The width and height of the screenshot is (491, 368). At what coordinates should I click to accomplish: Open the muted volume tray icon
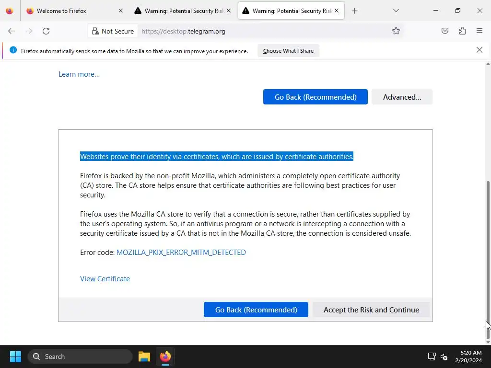click(x=444, y=356)
